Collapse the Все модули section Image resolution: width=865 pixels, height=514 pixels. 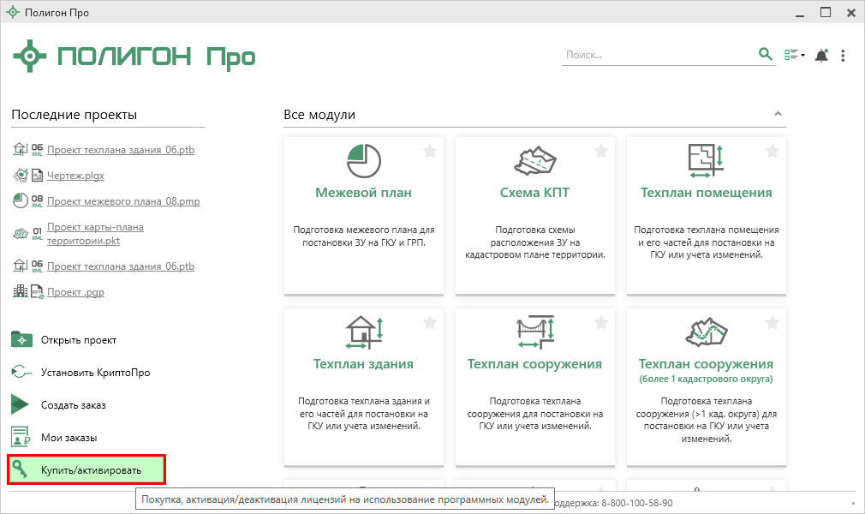click(x=778, y=114)
